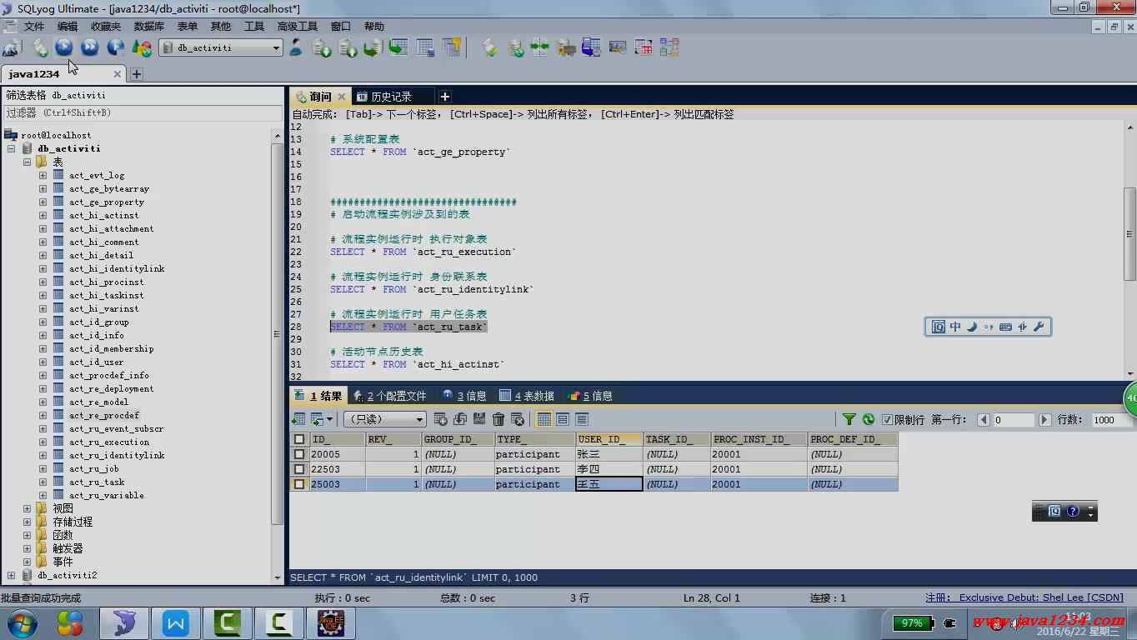Switch result to form view icon
The height and width of the screenshot is (640, 1137).
[563, 419]
